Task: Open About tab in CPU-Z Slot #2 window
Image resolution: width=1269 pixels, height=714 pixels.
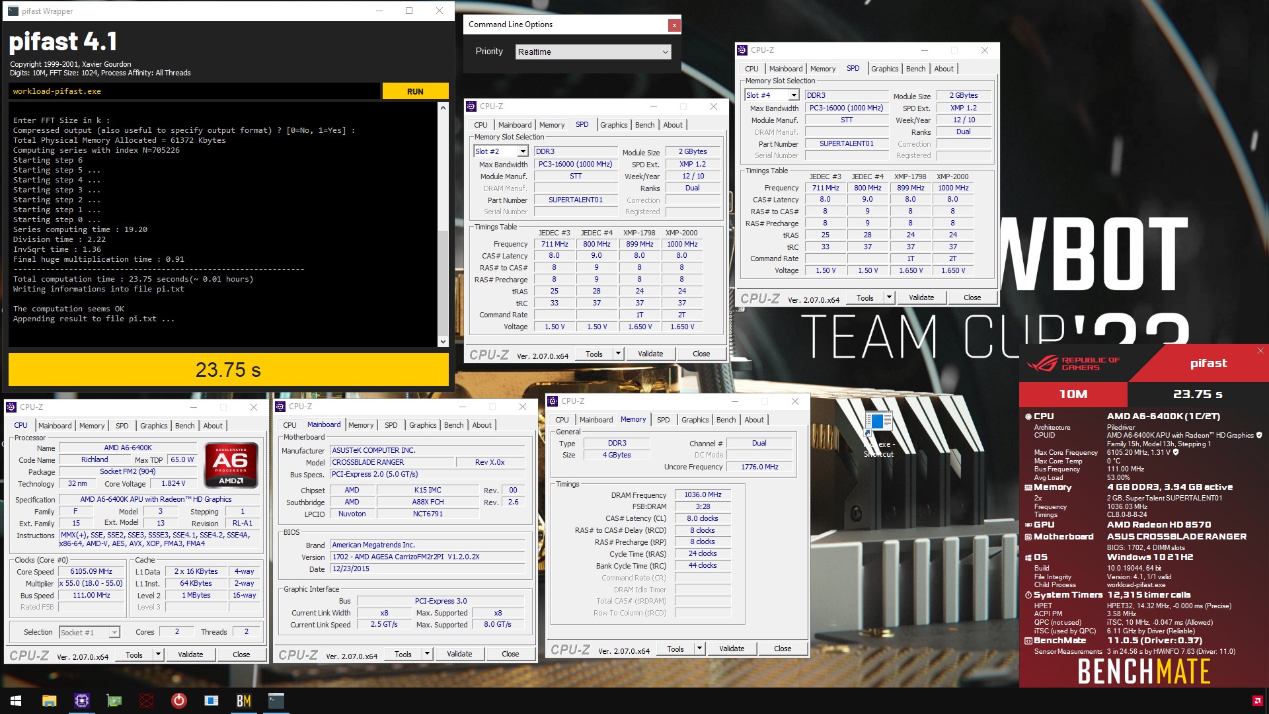Action: pyautogui.click(x=673, y=125)
